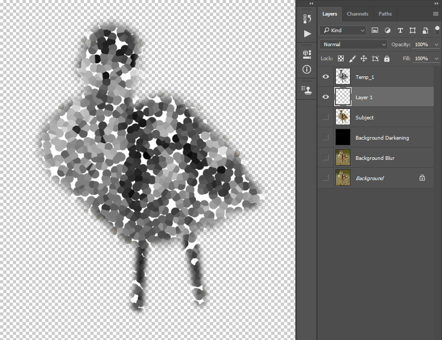This screenshot has height=340, width=442.
Task: Open the 3D panel icon
Action: (307, 55)
